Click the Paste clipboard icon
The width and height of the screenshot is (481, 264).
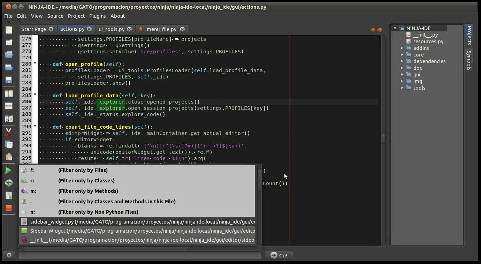[9, 157]
